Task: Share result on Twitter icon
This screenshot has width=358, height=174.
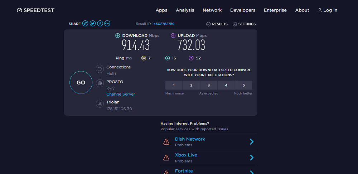Action: click(x=92, y=23)
